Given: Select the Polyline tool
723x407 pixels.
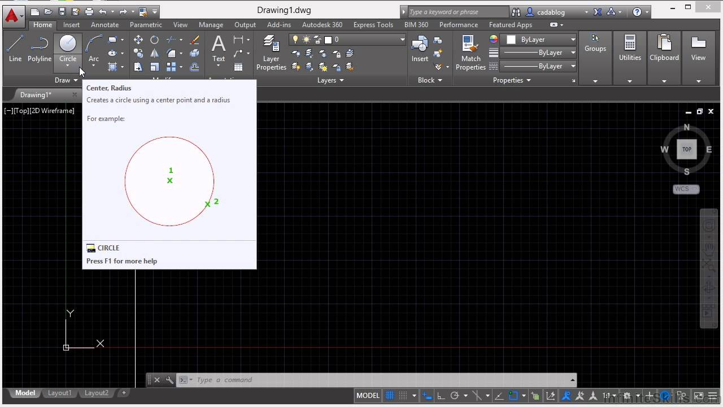Looking at the screenshot, I should click(40, 48).
